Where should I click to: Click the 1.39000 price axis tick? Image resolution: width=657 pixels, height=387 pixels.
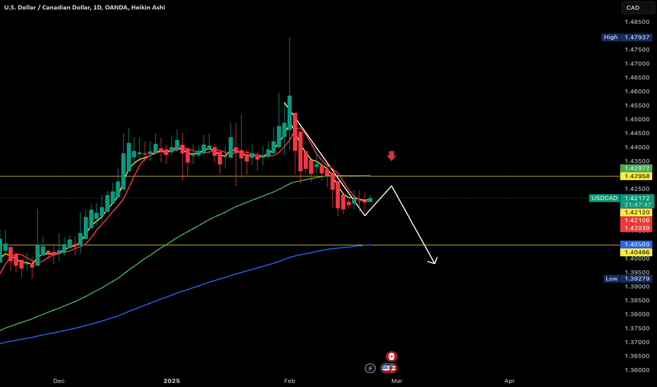click(x=637, y=286)
